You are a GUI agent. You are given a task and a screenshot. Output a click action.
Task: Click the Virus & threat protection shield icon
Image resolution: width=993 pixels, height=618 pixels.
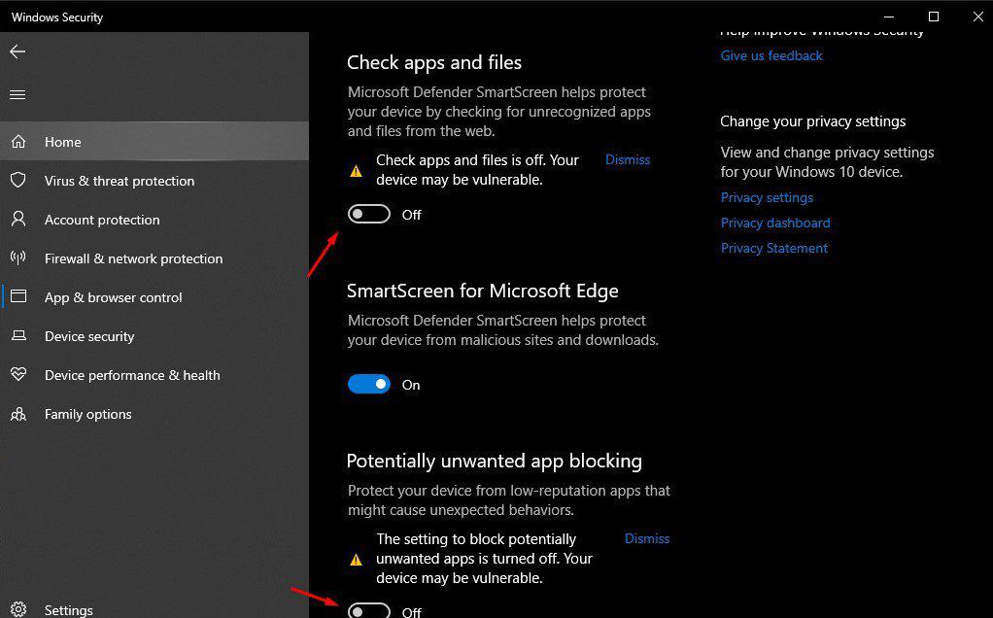click(18, 181)
